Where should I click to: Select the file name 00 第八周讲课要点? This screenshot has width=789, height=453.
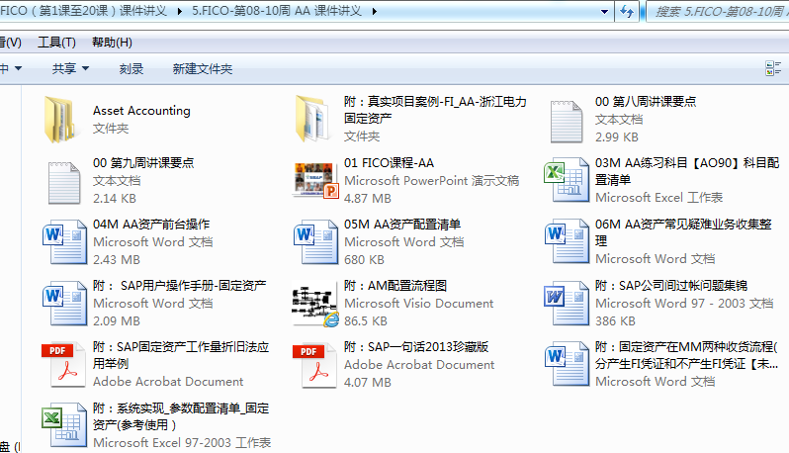click(x=646, y=102)
